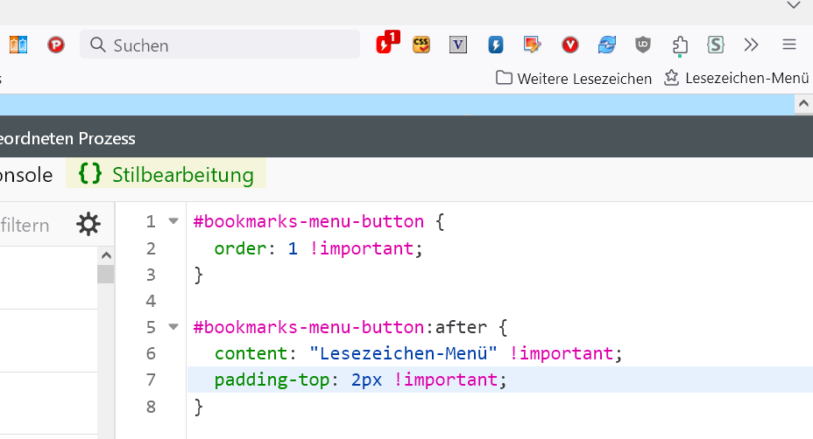Click the colorful panels icon left of toolbar

click(18, 45)
